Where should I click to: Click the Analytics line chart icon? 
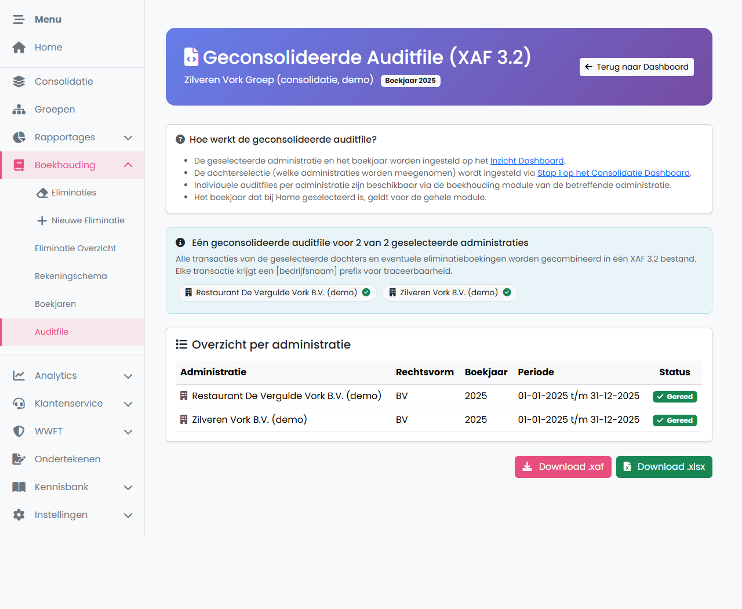click(x=19, y=376)
